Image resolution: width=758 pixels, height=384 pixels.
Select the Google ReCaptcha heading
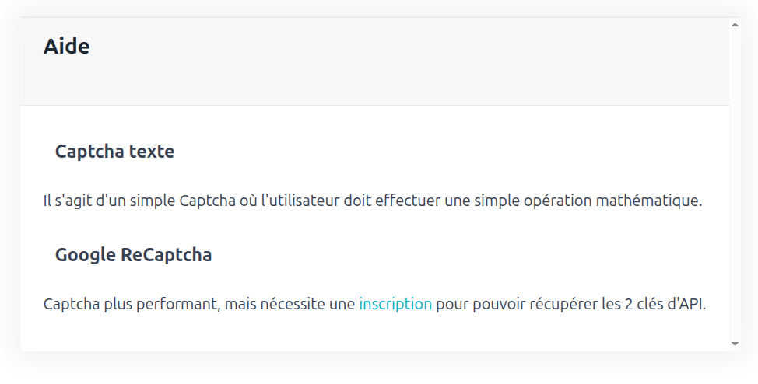(x=133, y=254)
